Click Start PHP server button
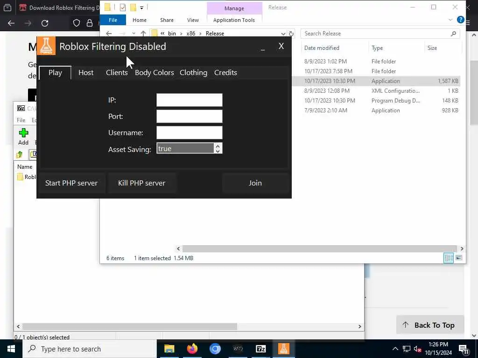The height and width of the screenshot is (358, 478). 71,183
